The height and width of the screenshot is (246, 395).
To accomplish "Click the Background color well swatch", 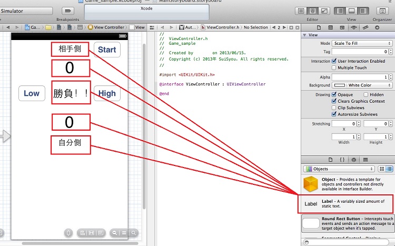I will pos(339,85).
